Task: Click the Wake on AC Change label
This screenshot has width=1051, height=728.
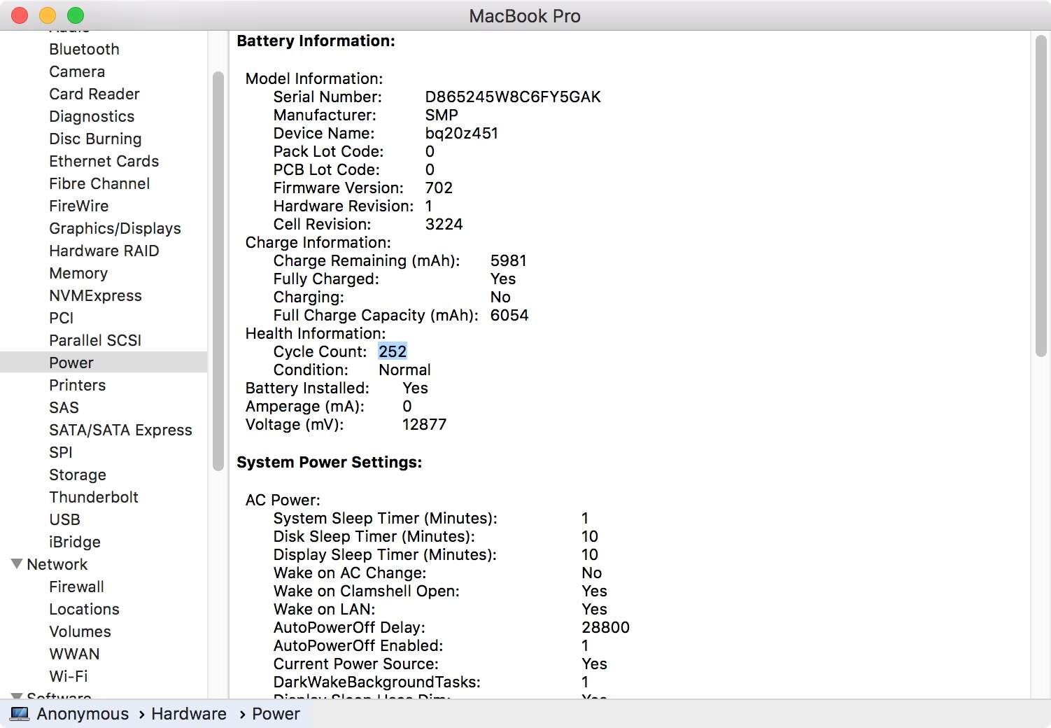Action: (349, 573)
